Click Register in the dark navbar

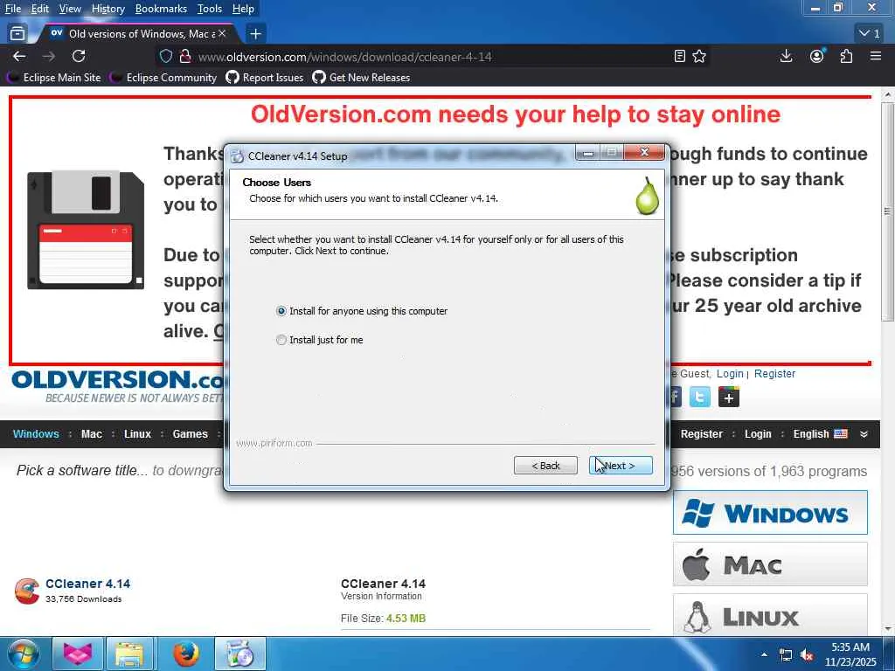point(702,434)
